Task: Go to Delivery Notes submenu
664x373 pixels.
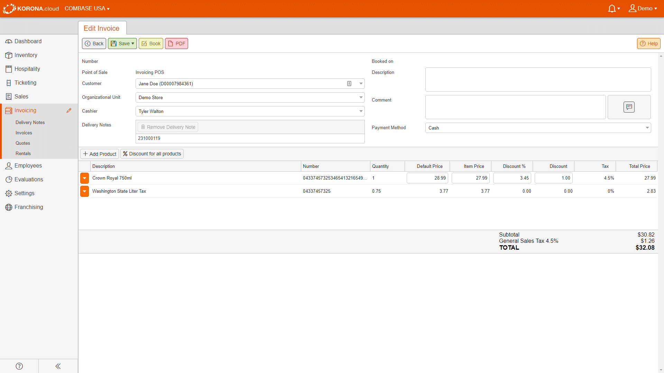Action: pyautogui.click(x=30, y=123)
